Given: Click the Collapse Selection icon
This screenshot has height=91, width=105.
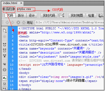Looking at the screenshot, I should tap(5, 50).
